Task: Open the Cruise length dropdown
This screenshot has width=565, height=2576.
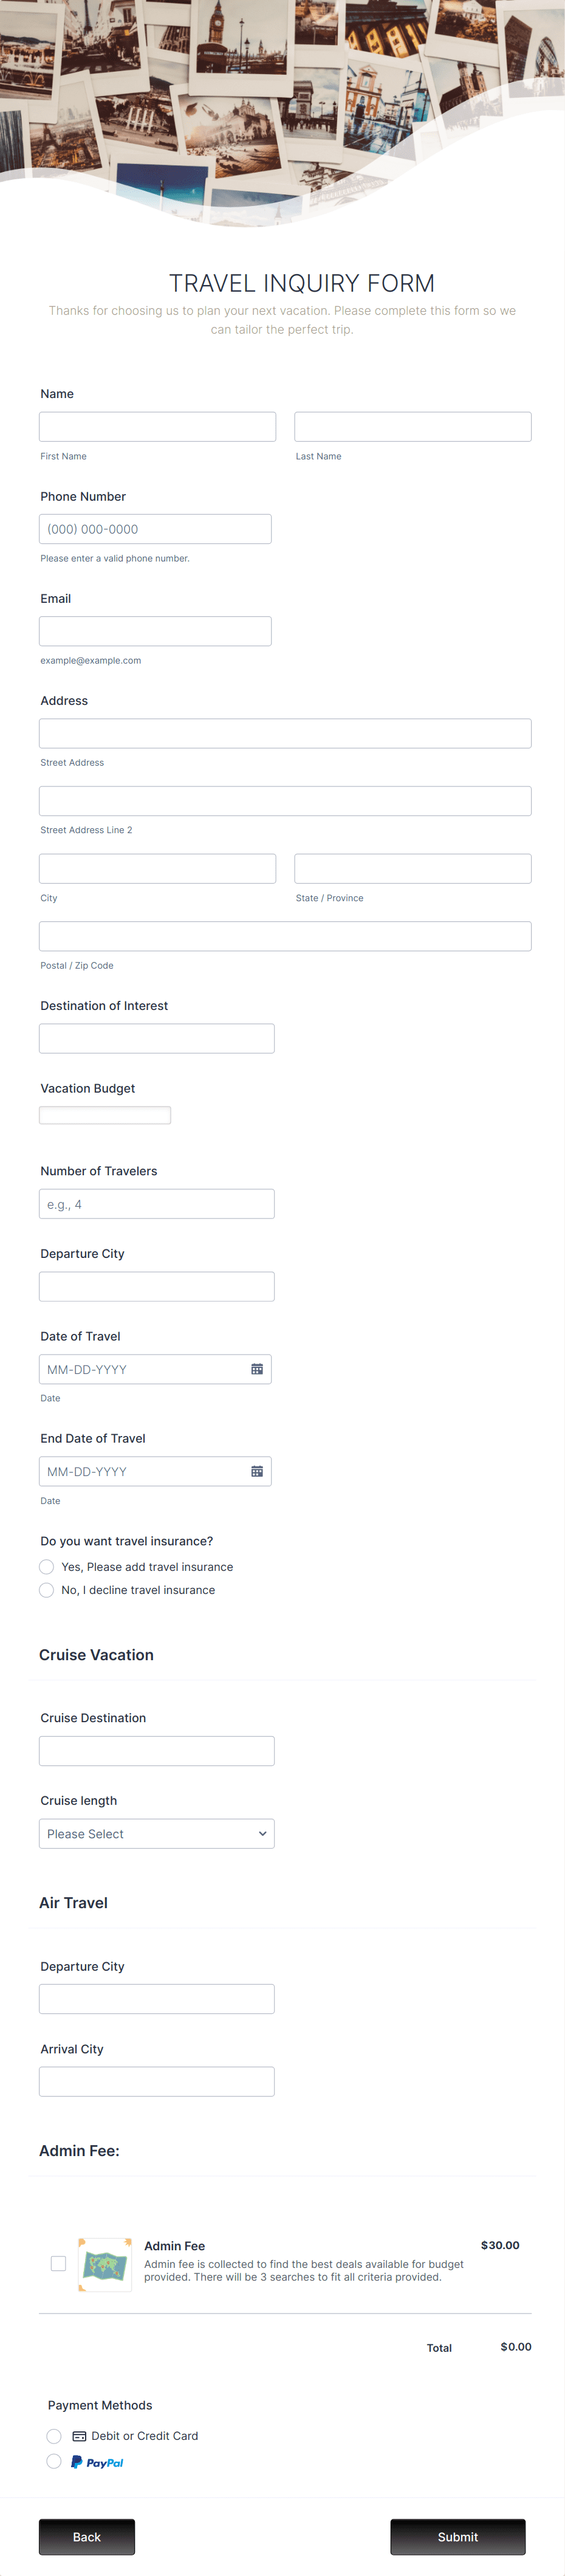Action: tap(156, 1833)
